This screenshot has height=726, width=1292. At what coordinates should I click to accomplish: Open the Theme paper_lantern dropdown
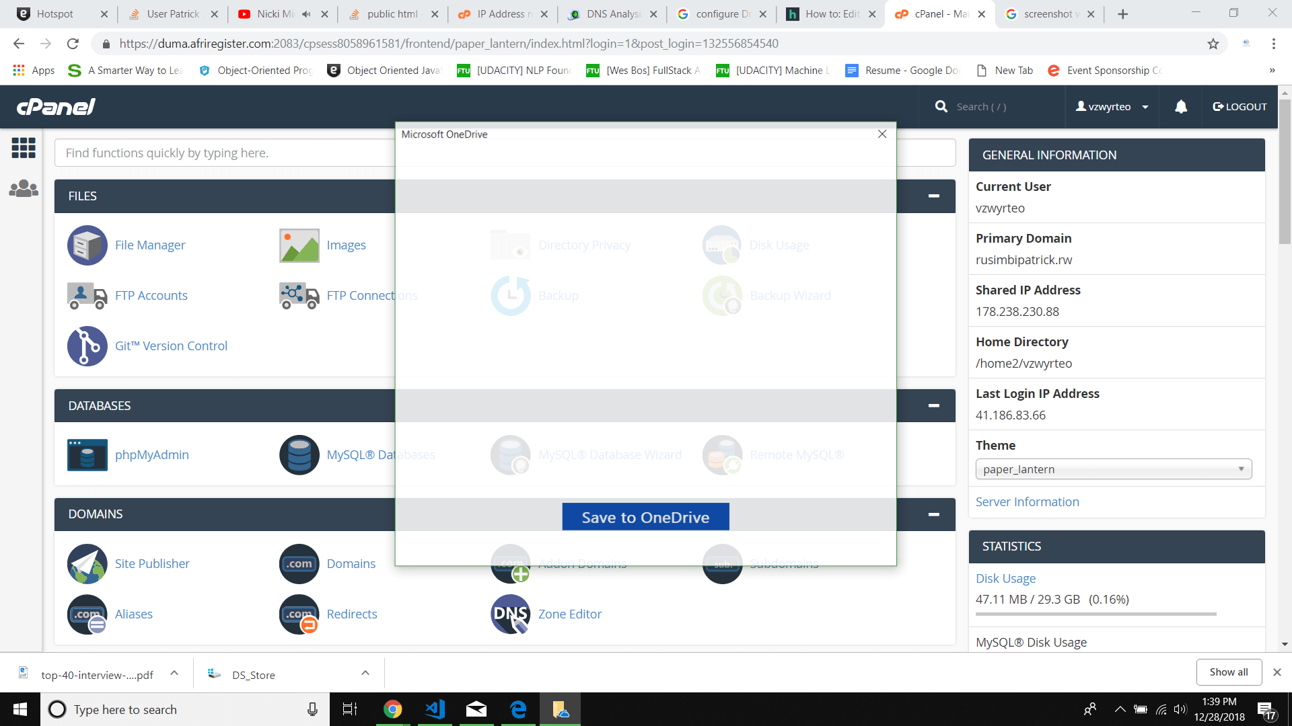pos(1114,469)
